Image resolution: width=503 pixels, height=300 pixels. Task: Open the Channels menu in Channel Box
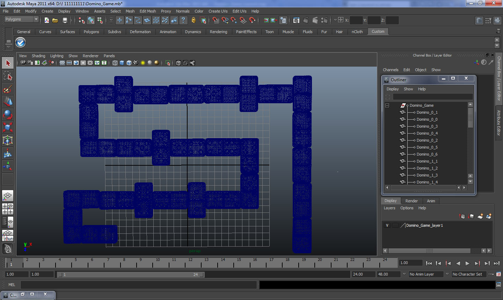[391, 70]
